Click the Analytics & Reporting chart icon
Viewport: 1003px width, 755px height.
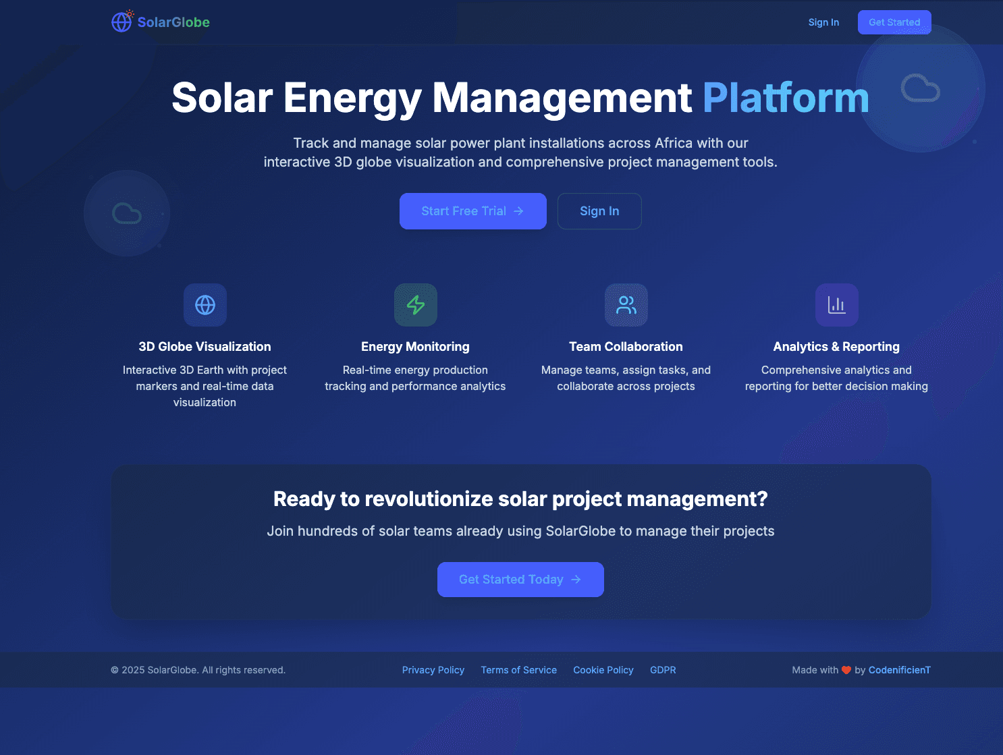[837, 305]
